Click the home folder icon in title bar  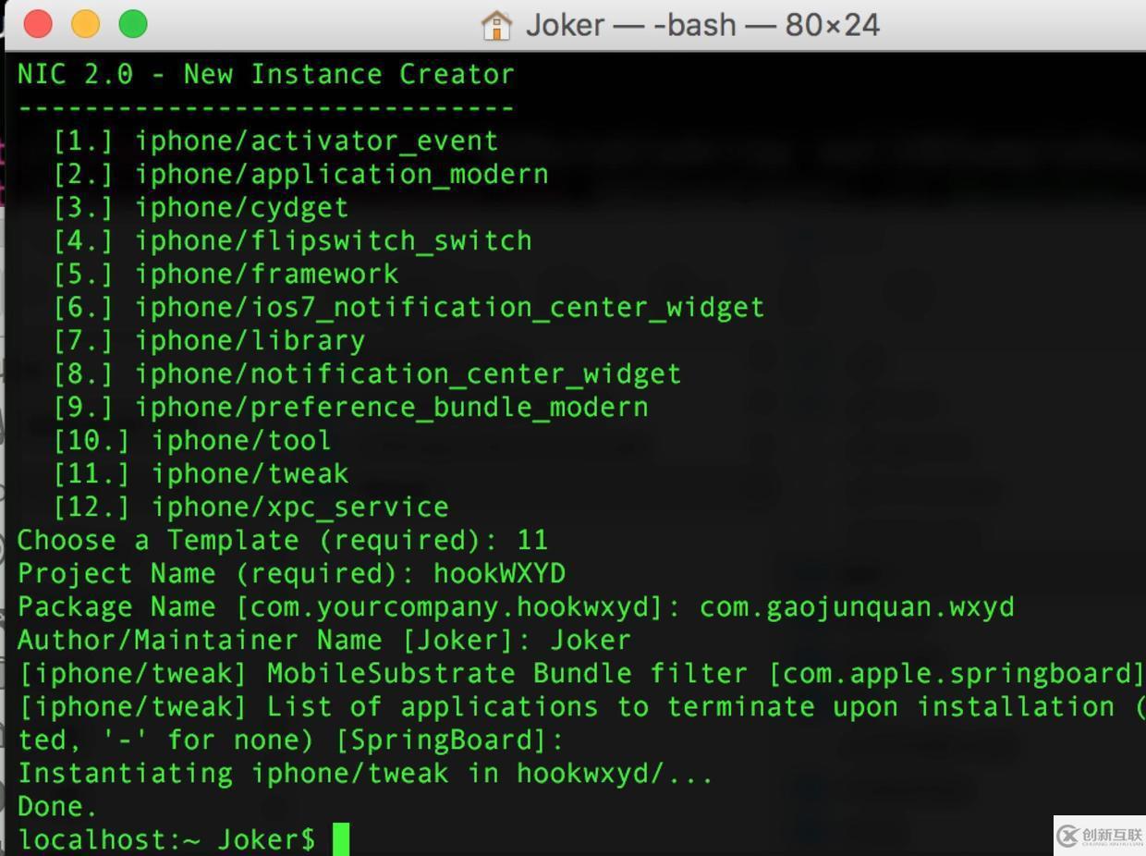point(496,25)
